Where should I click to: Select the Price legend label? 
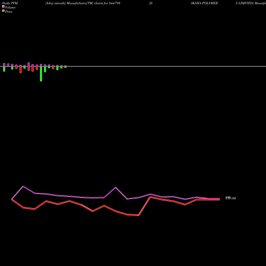click(x=9, y=12)
